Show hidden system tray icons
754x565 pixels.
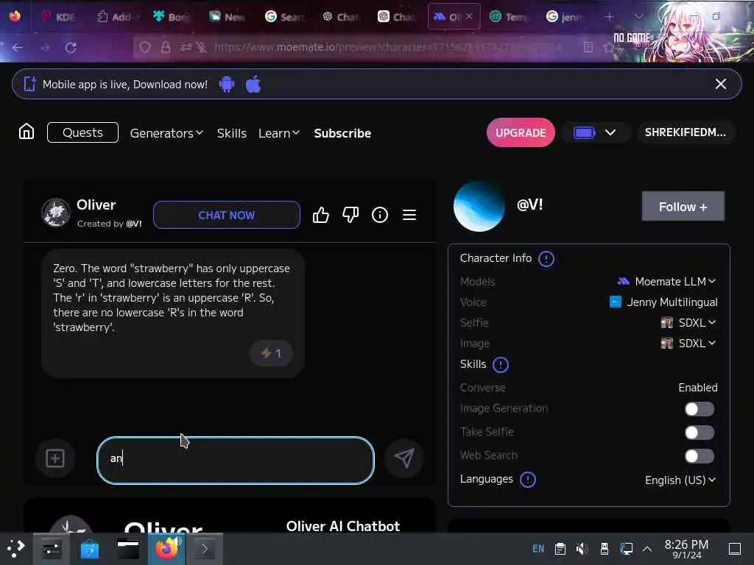647,549
